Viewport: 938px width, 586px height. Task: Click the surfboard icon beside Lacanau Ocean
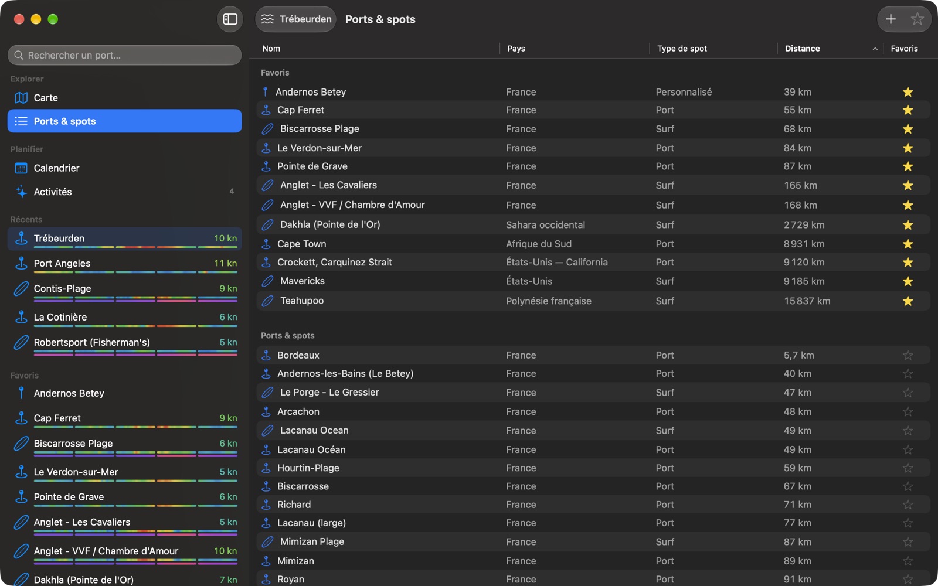tap(267, 431)
